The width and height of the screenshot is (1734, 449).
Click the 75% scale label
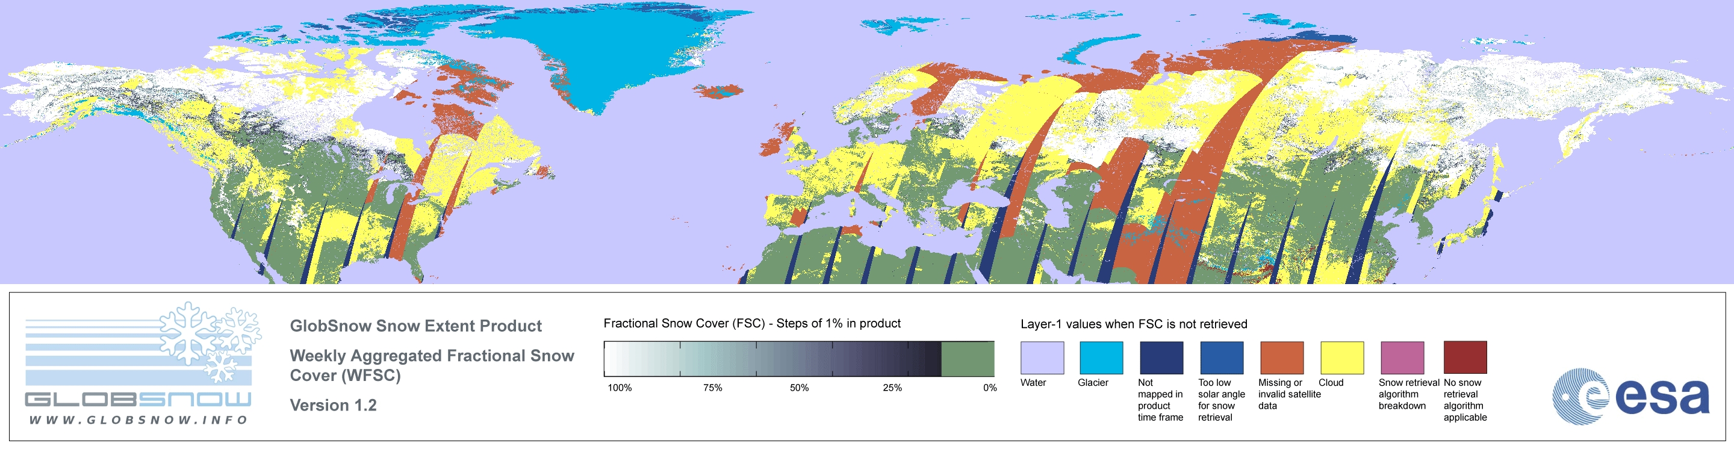point(713,388)
